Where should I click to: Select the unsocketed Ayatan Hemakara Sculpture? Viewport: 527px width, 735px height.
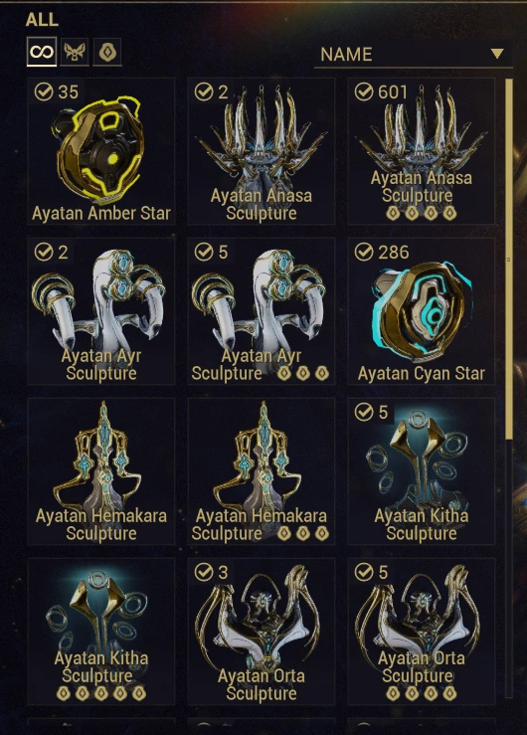101,471
